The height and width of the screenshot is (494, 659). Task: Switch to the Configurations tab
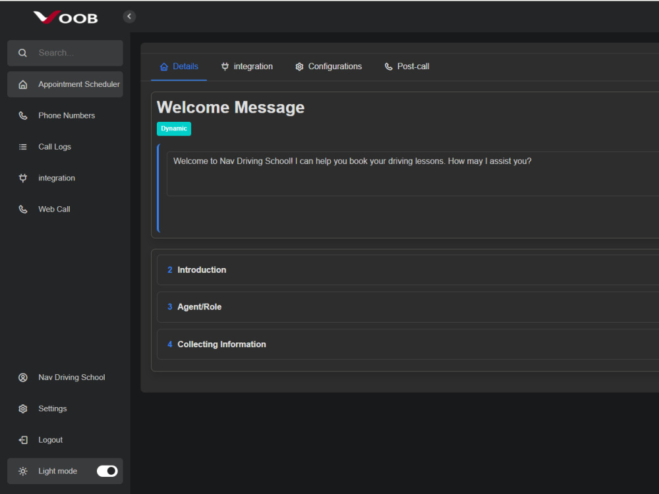coord(328,67)
